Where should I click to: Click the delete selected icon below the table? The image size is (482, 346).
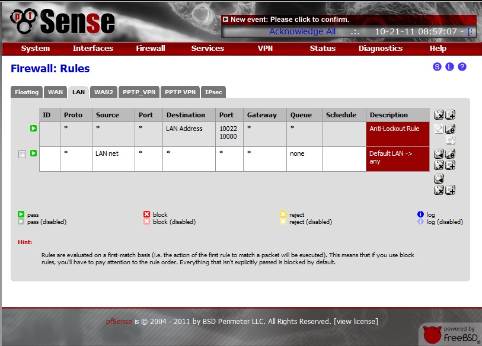[x=439, y=190]
